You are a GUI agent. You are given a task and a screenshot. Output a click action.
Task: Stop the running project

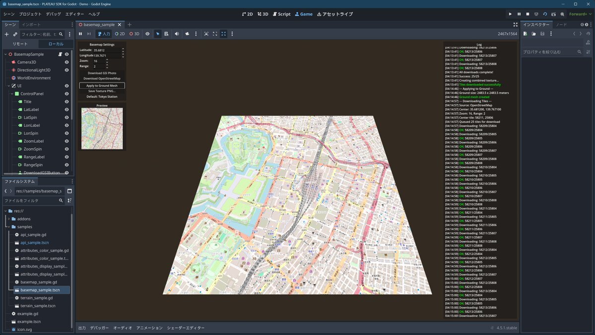(528, 14)
